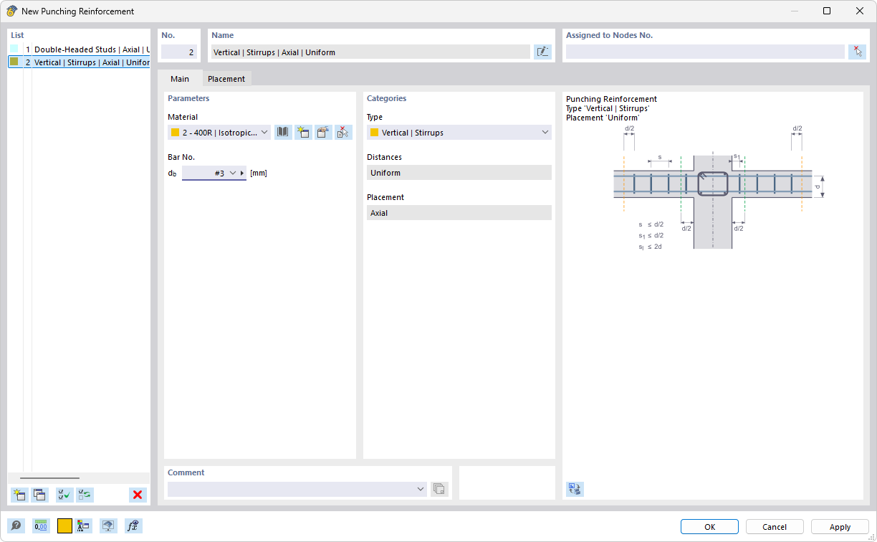Click the olive color swatch of item 2
The image size is (877, 542).
(x=14, y=62)
